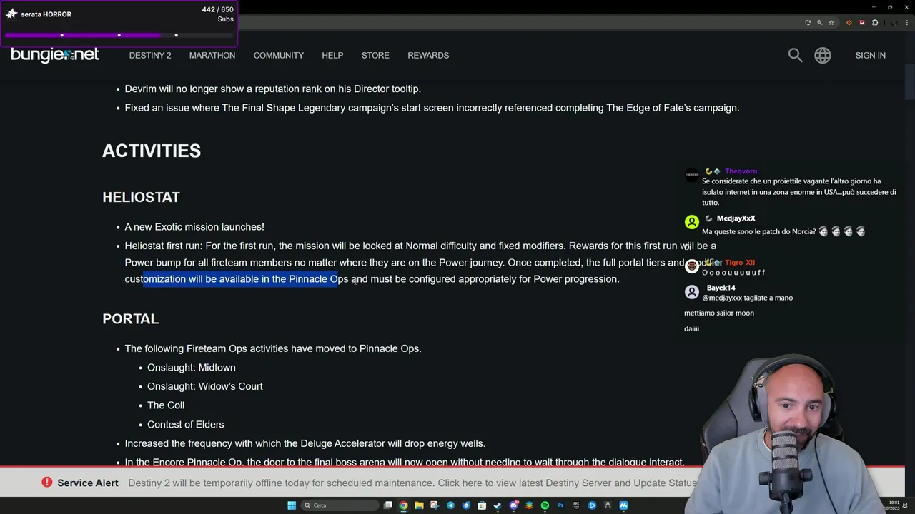Open Epic Games launcher from the taskbar
915x514 pixels.
(x=576, y=505)
